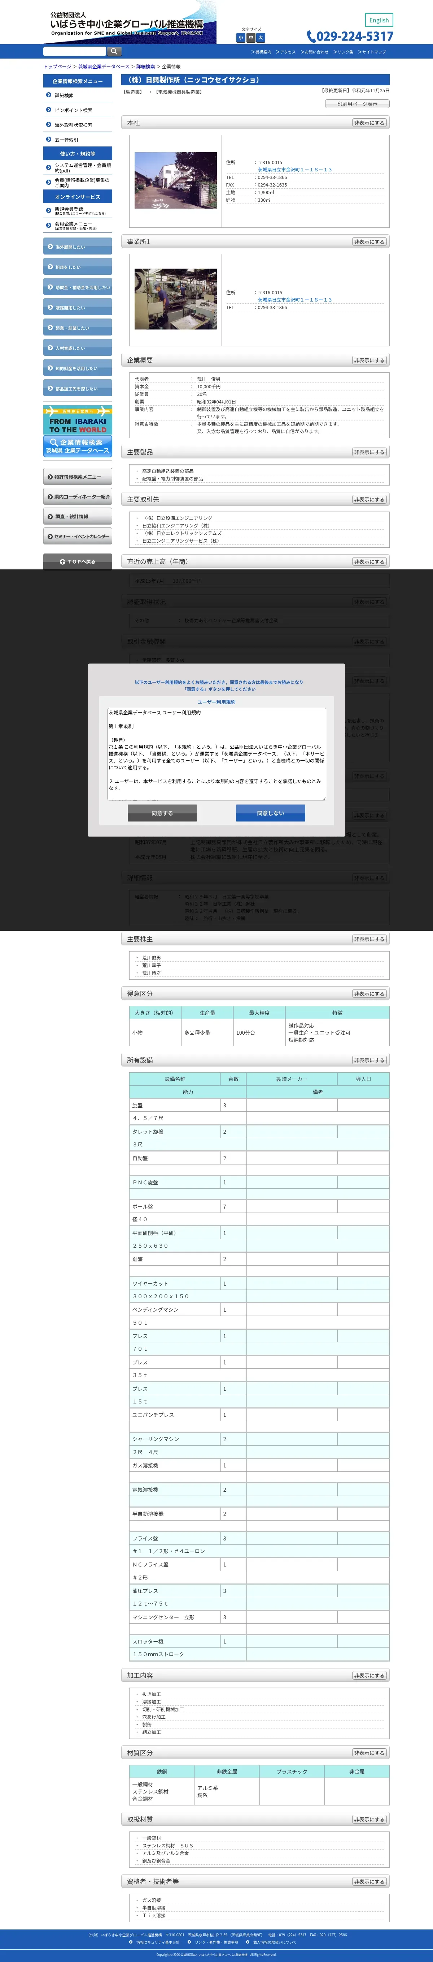Hide the 主要製品 section

pos(369,452)
